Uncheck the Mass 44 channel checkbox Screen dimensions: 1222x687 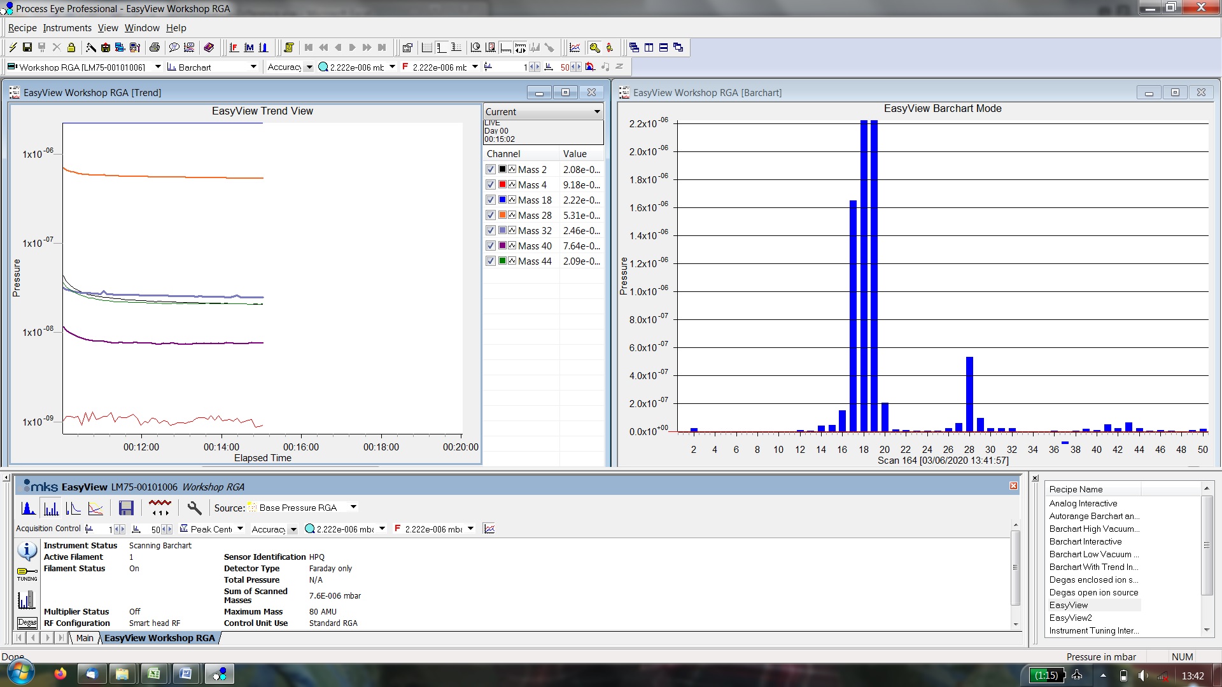[490, 261]
